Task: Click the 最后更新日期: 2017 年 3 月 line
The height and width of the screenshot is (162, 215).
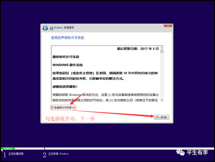Action: pyautogui.click(x=138, y=49)
